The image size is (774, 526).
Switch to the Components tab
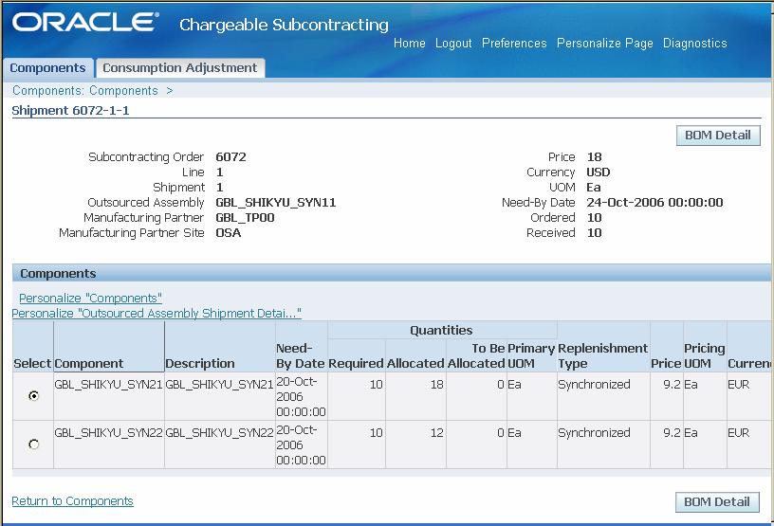47,67
